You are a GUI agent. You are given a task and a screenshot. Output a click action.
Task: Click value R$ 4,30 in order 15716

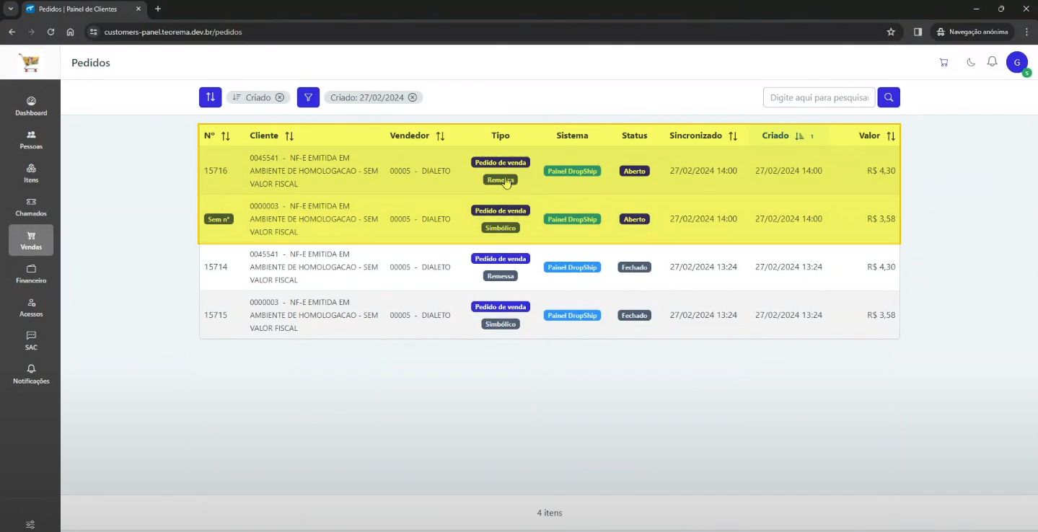click(x=881, y=171)
